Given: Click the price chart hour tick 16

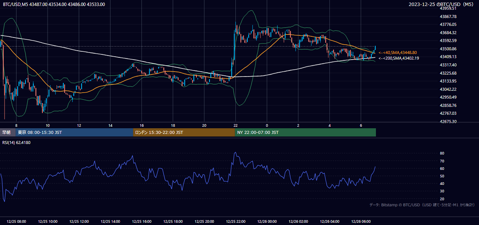Looking at the screenshot, I should click(x=142, y=125).
